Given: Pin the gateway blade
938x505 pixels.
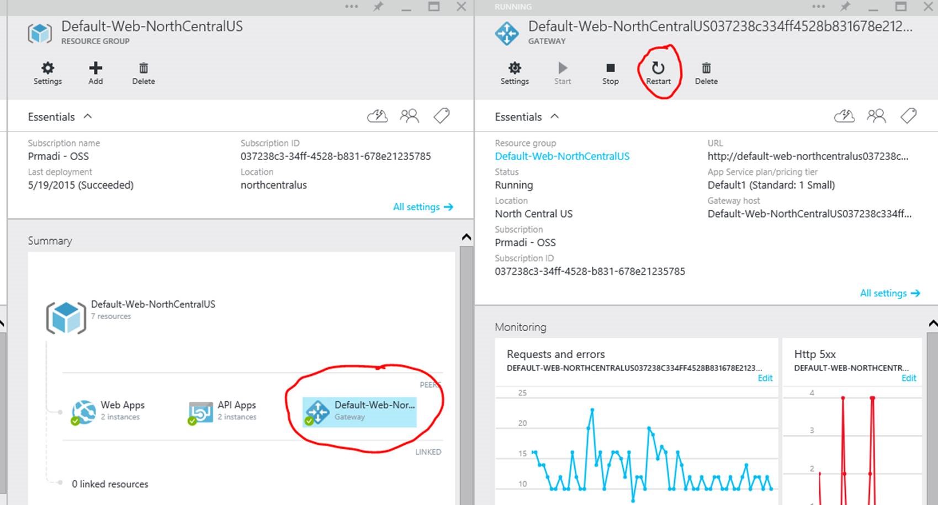Looking at the screenshot, I should [x=845, y=7].
